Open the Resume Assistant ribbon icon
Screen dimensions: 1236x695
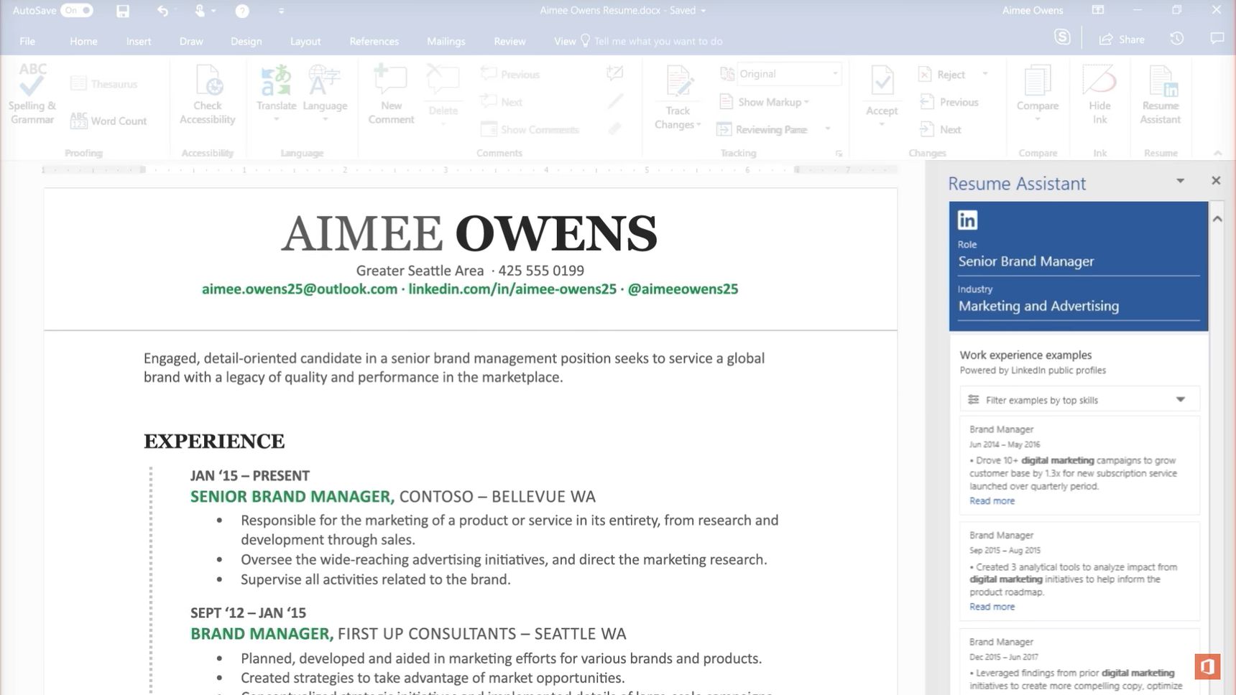coord(1160,95)
